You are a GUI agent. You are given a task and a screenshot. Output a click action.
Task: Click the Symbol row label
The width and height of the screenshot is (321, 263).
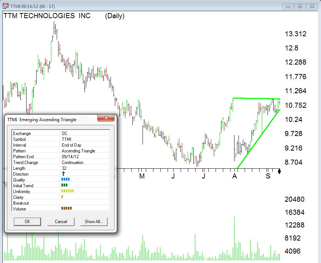[19, 139]
